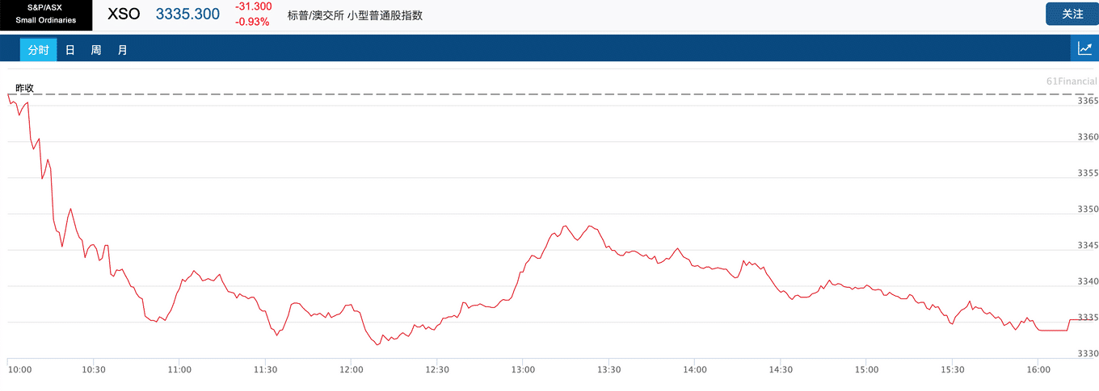Click the 3340 price axis label

[x=1088, y=281]
